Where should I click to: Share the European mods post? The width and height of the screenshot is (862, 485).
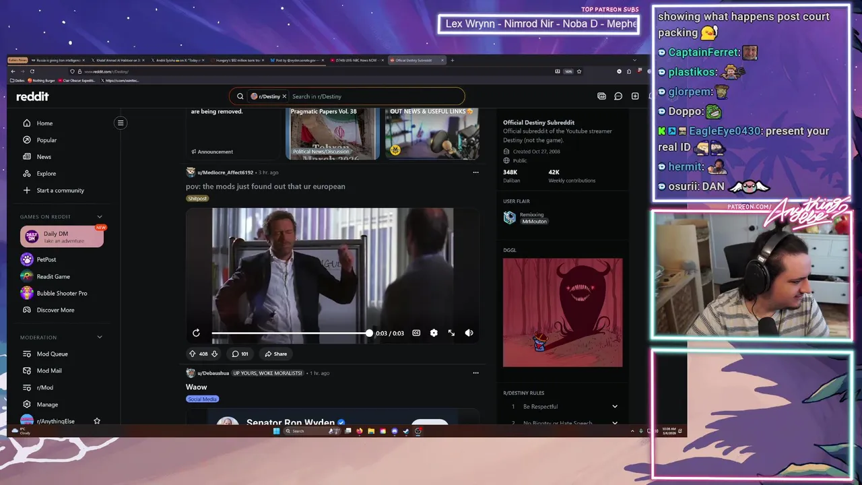click(x=275, y=354)
